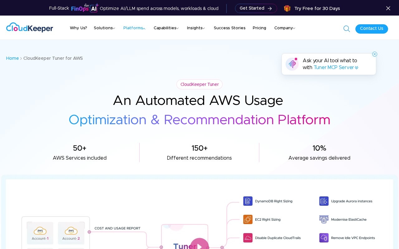Click the Upgrade Aurora instances icon

[324, 201]
